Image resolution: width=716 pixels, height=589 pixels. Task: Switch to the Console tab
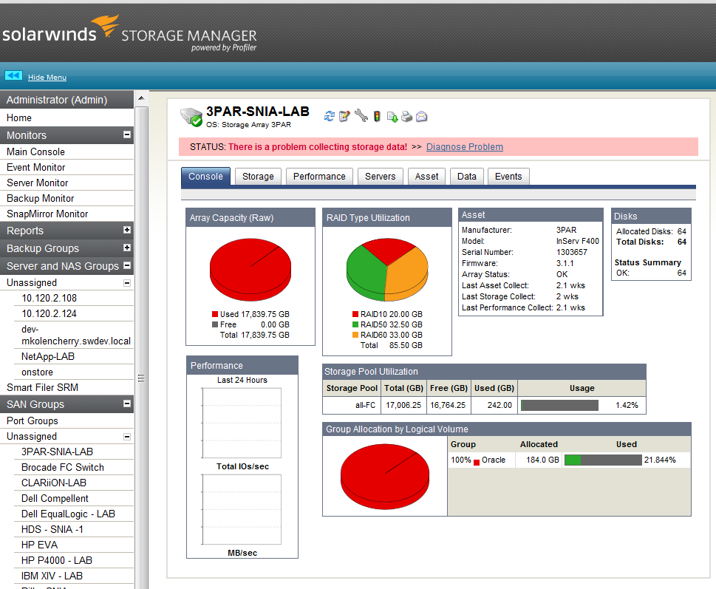click(205, 176)
